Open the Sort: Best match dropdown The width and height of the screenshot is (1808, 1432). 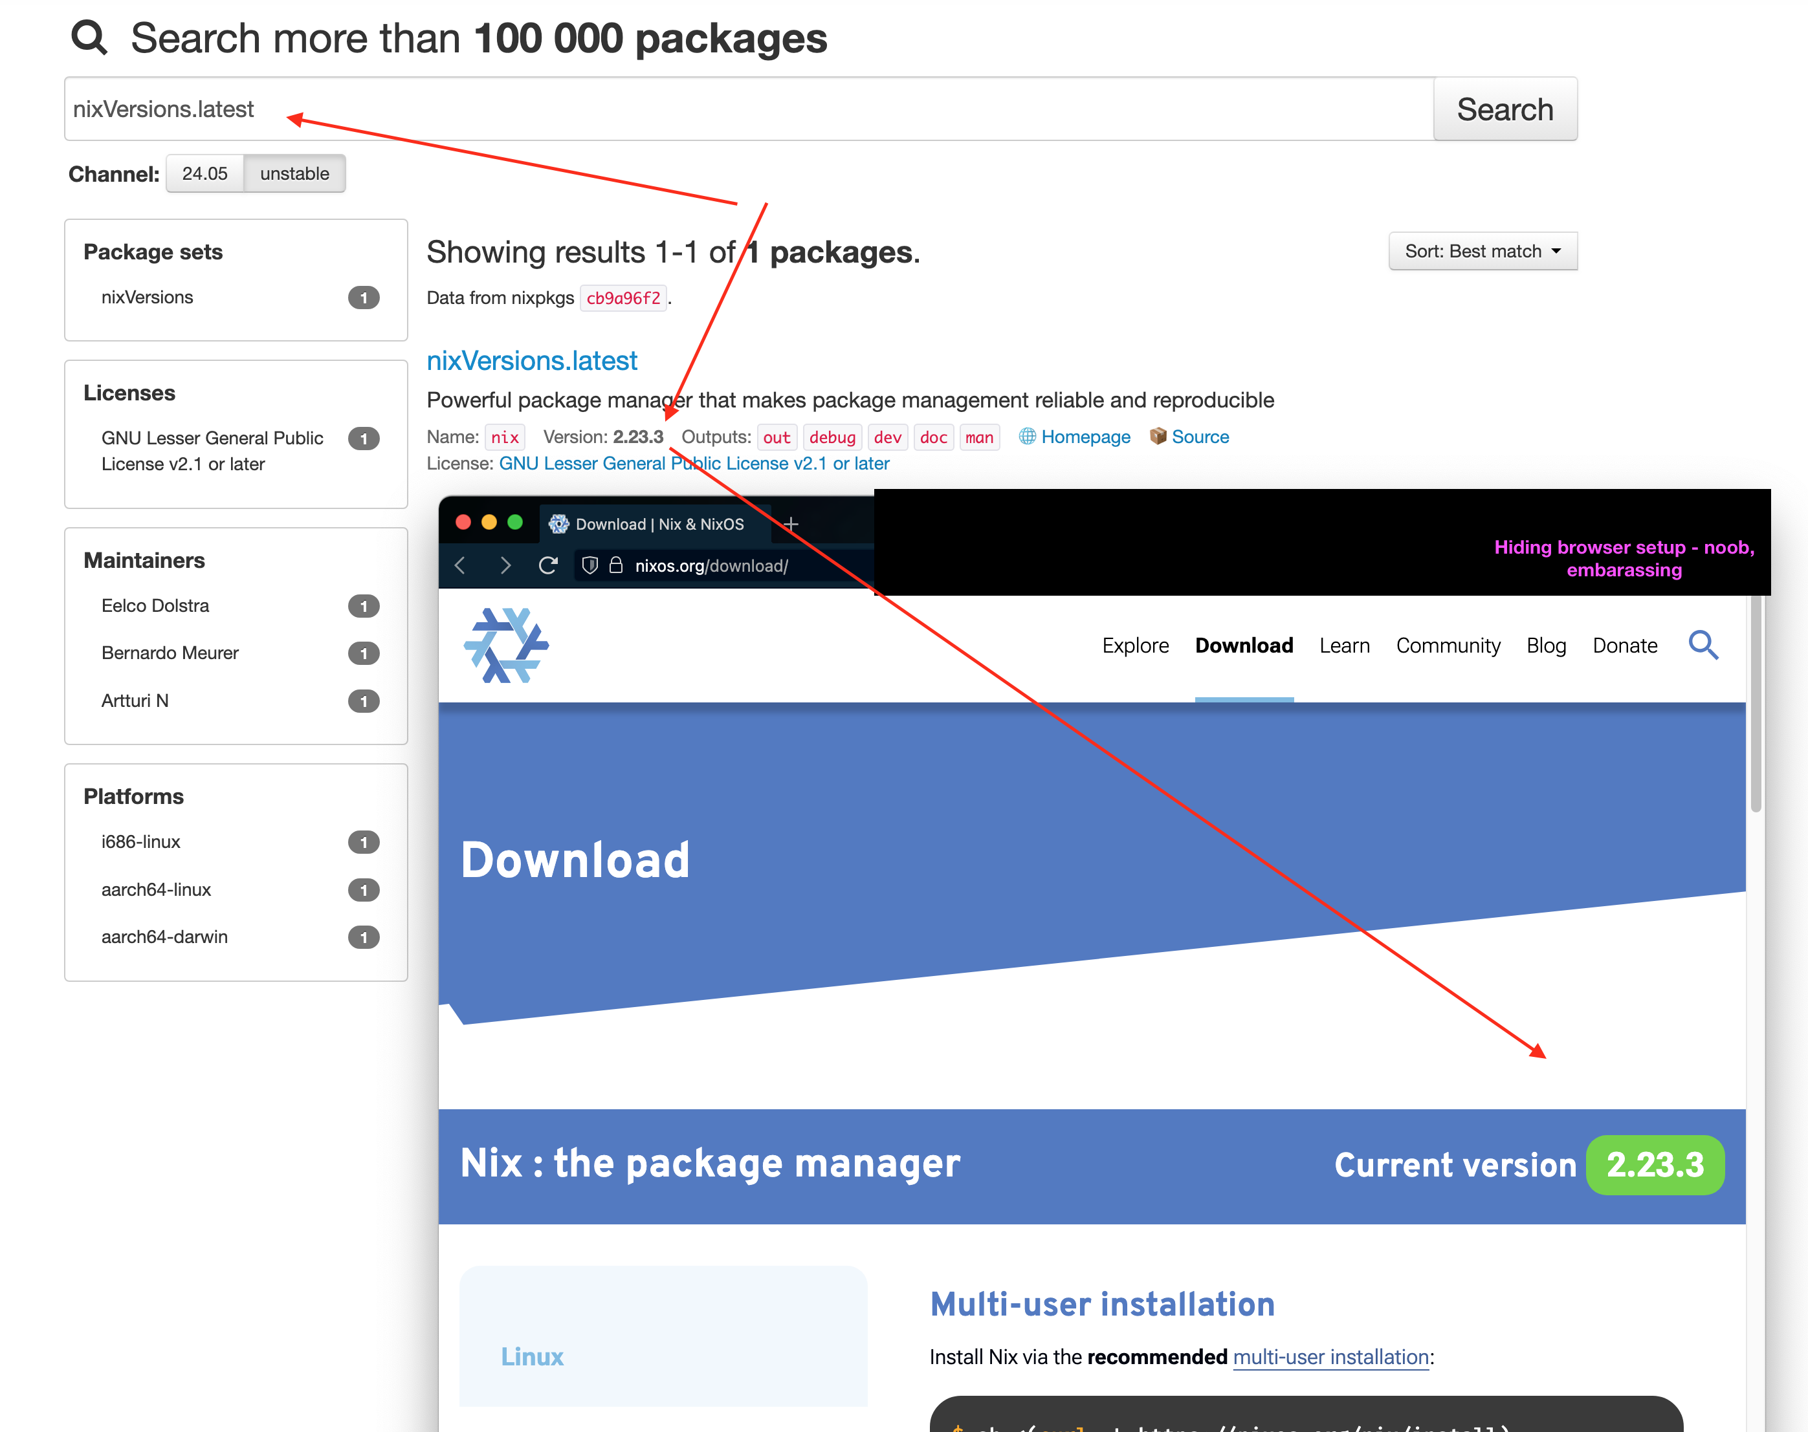coord(1482,252)
